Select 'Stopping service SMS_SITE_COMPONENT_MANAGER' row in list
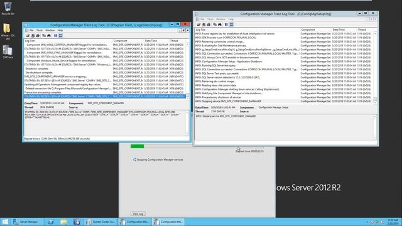Image resolution: width=402 pixels, height=226 pixels. click(284, 101)
